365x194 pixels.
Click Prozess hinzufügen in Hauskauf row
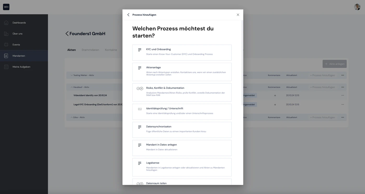pos(322,87)
